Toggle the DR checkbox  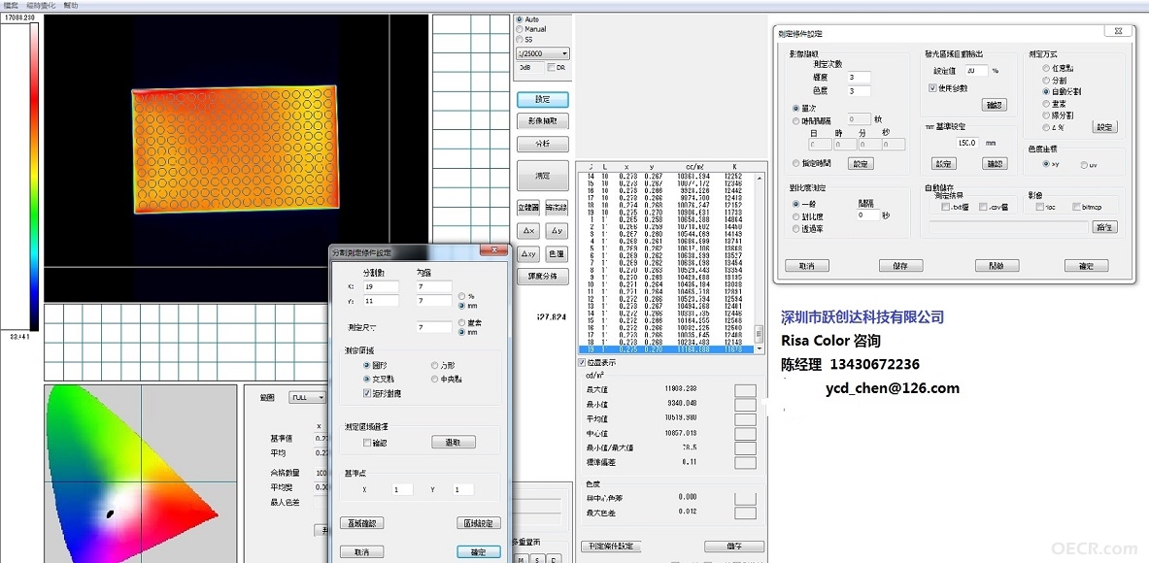coord(551,67)
